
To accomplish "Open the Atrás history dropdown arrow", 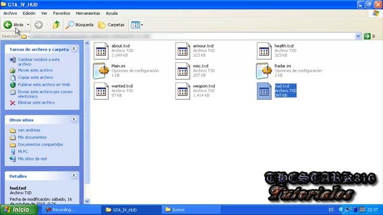I will (28, 24).
